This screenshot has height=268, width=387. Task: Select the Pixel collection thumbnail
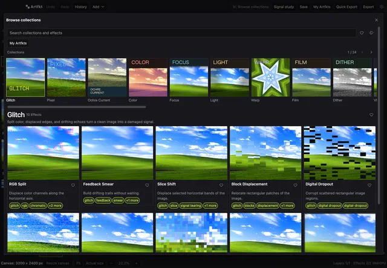[66, 77]
